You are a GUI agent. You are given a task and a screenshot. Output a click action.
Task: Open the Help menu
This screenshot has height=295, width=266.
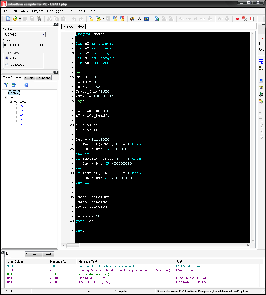click(92, 11)
